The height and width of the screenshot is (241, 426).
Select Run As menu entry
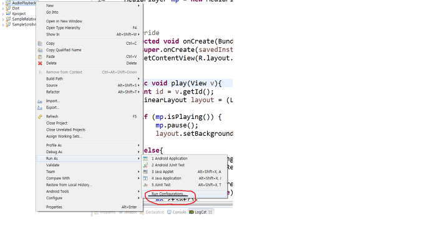click(90, 159)
